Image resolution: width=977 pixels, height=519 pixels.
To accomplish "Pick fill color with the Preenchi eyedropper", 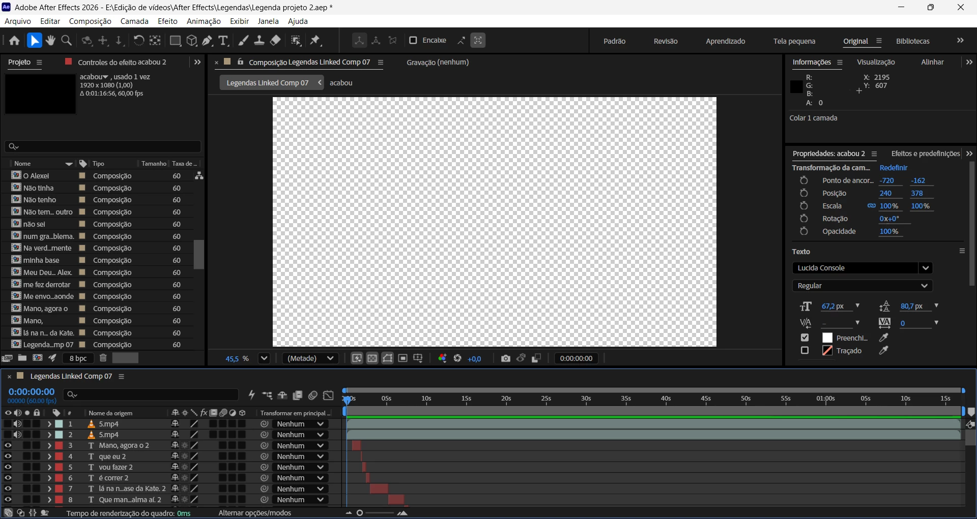I will (x=884, y=338).
